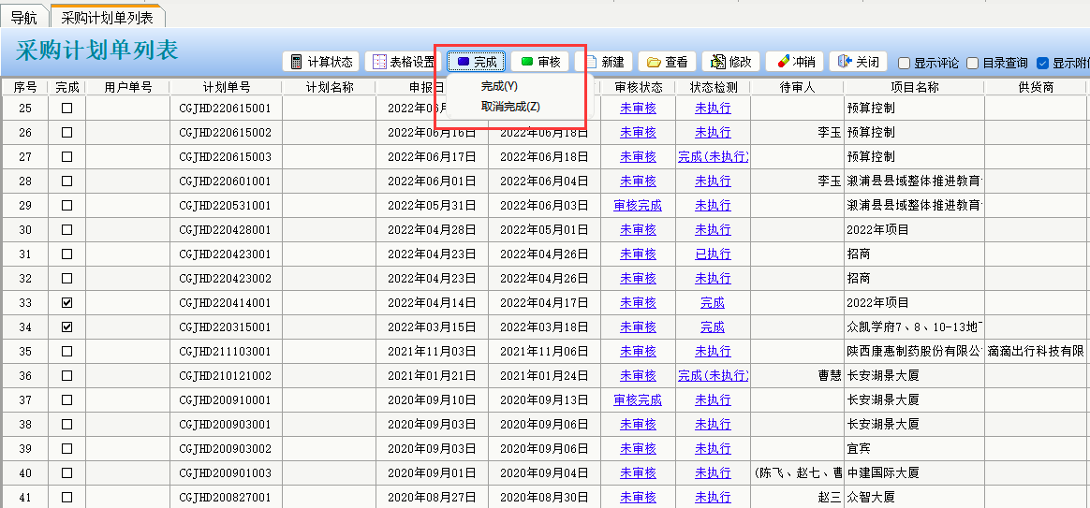Screen dimensions: 1090x508
Task: Collapse the blue 完成 dropdown button
Action: coord(476,62)
